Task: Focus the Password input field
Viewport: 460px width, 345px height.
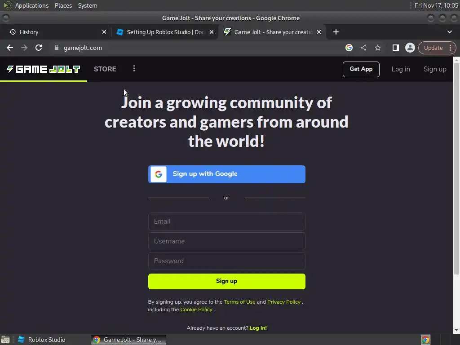Action: pos(227,261)
